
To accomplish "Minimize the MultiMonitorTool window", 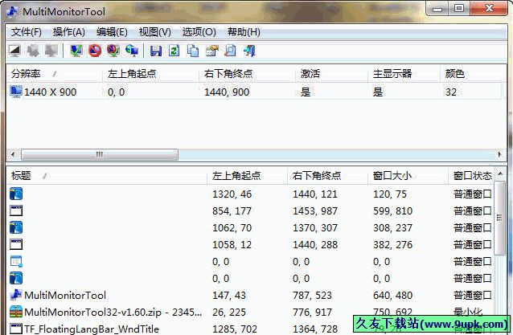I will pos(437,8).
